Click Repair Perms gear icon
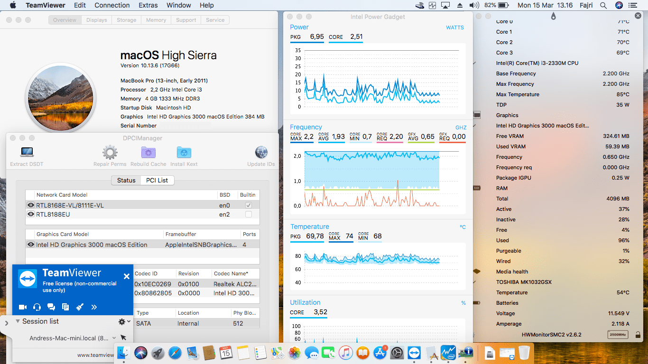The width and height of the screenshot is (648, 364). 110,153
